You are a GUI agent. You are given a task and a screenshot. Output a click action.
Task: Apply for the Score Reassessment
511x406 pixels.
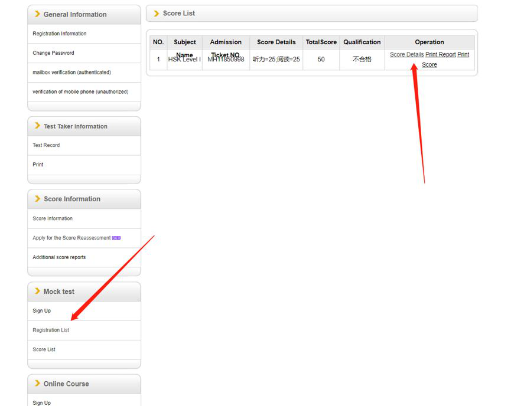[x=71, y=238]
